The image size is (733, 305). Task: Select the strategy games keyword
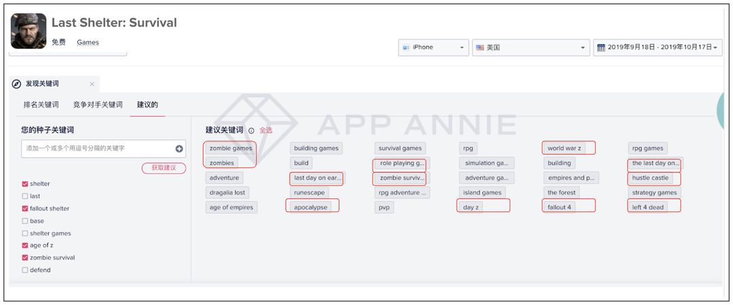654,193
